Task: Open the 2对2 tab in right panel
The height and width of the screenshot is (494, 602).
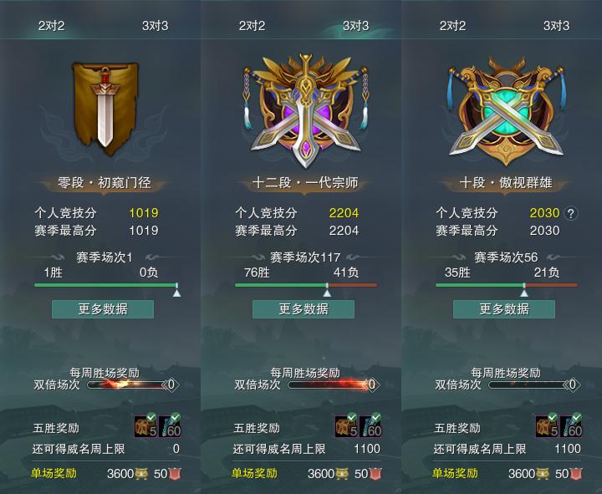Action: [x=452, y=26]
